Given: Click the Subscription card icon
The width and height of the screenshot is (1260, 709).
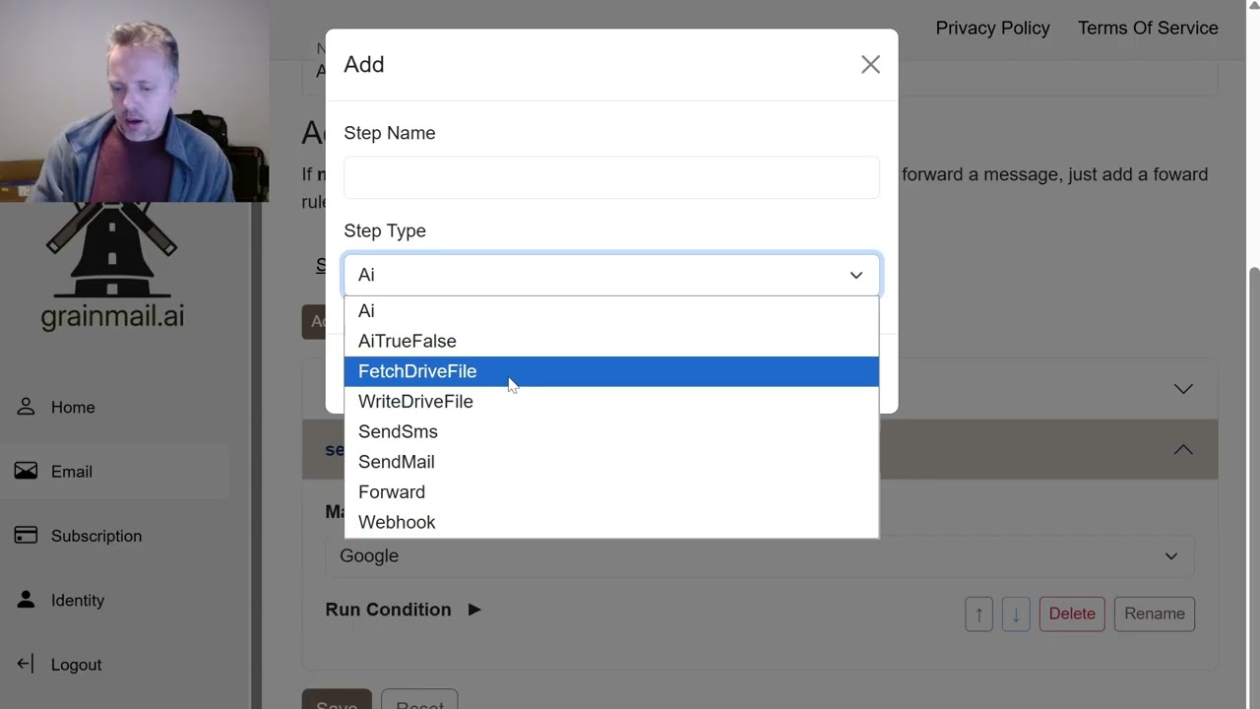Looking at the screenshot, I should click(x=26, y=536).
